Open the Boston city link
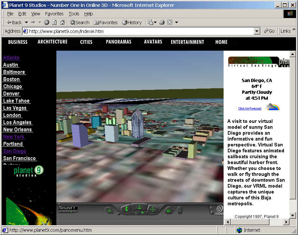 tap(11, 79)
